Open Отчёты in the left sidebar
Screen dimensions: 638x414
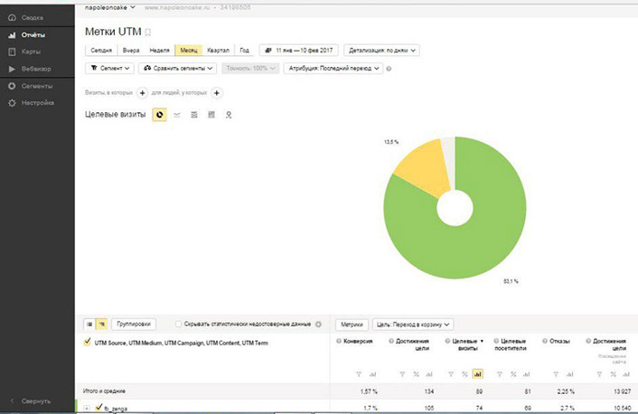click(33, 34)
